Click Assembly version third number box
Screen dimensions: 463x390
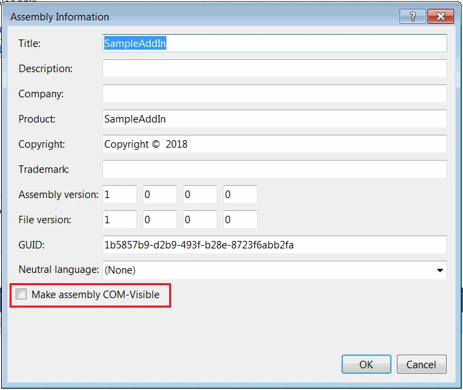tap(200, 195)
